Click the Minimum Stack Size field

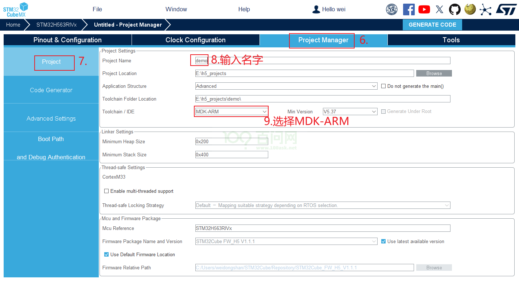pyautogui.click(x=232, y=155)
